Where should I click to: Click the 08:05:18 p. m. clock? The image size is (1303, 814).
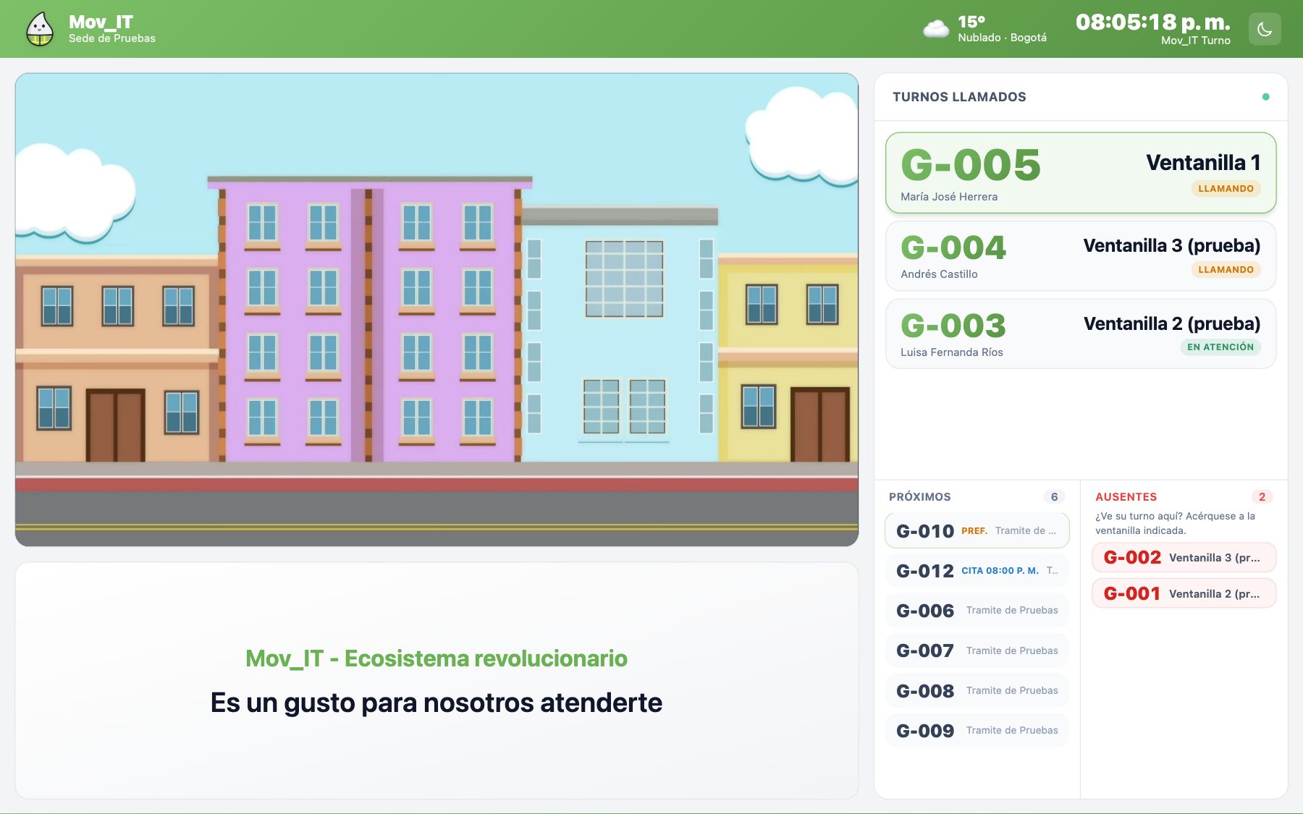click(1152, 22)
